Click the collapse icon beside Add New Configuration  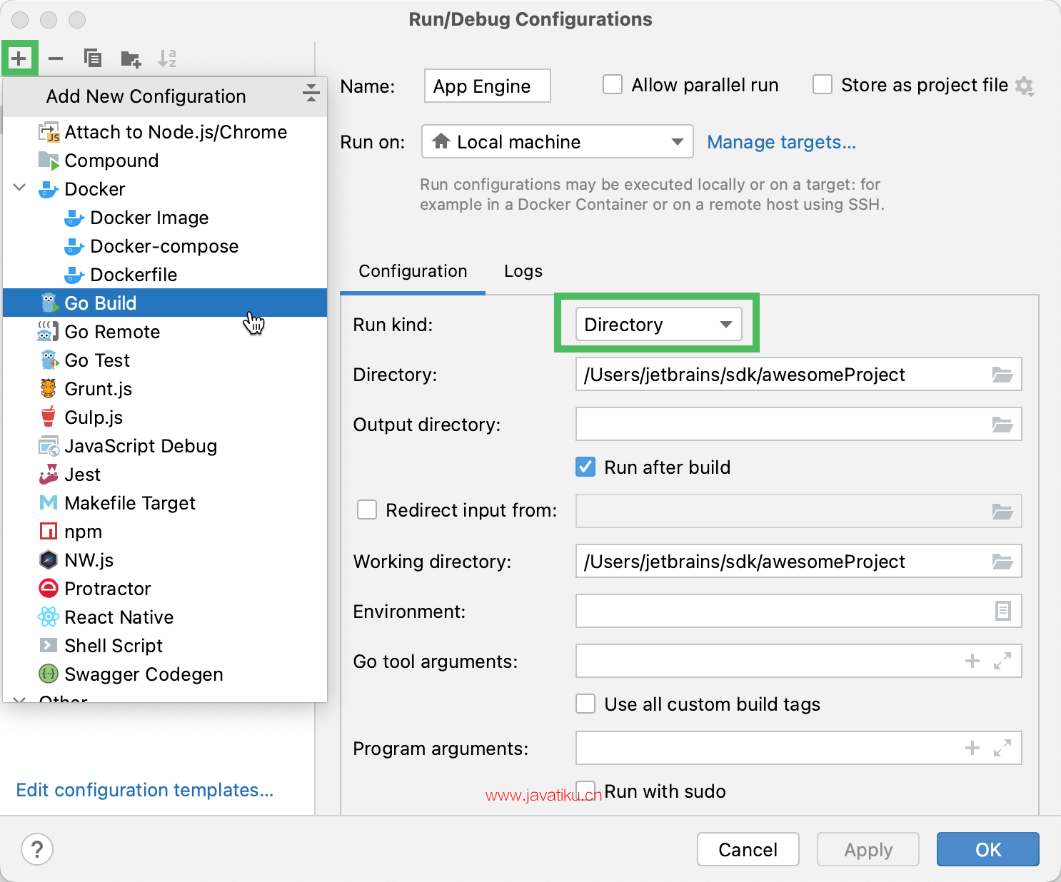(311, 93)
